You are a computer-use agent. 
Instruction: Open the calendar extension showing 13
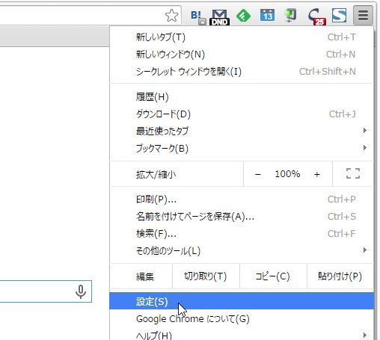pos(267,15)
